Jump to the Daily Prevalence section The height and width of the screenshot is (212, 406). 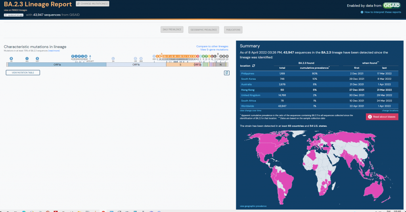click(x=172, y=30)
